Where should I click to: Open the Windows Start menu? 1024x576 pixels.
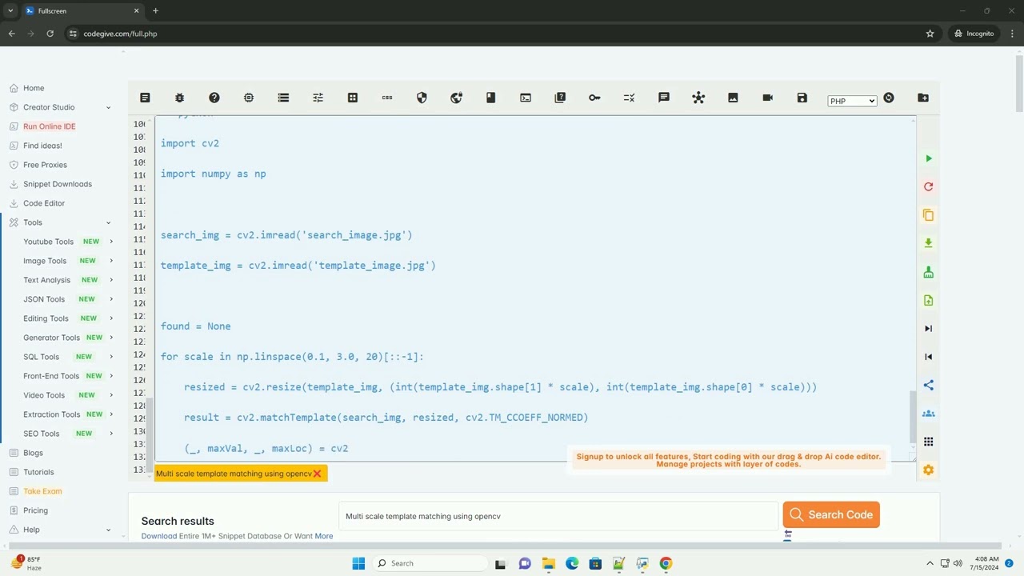(358, 563)
